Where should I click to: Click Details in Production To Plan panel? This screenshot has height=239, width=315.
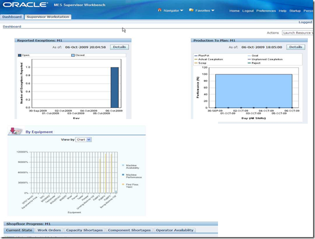(x=296, y=47)
